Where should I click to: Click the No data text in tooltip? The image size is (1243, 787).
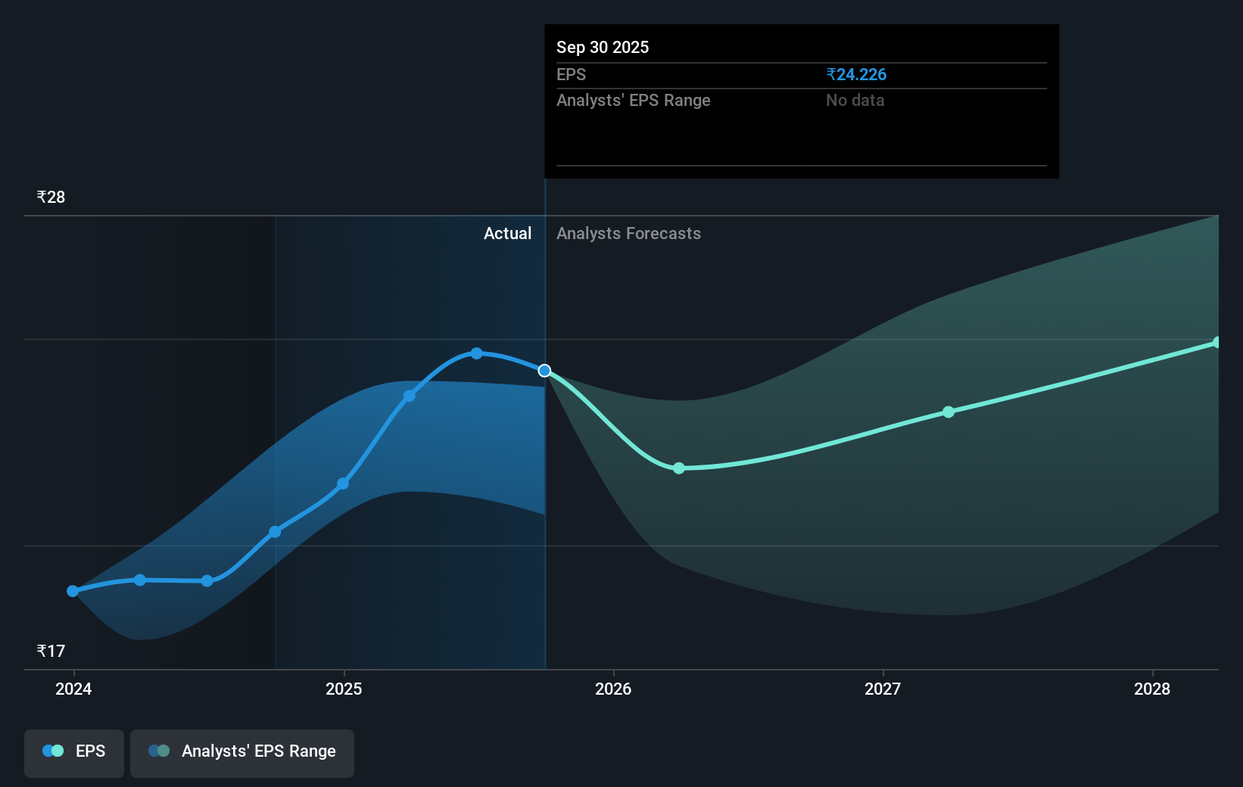pos(855,100)
